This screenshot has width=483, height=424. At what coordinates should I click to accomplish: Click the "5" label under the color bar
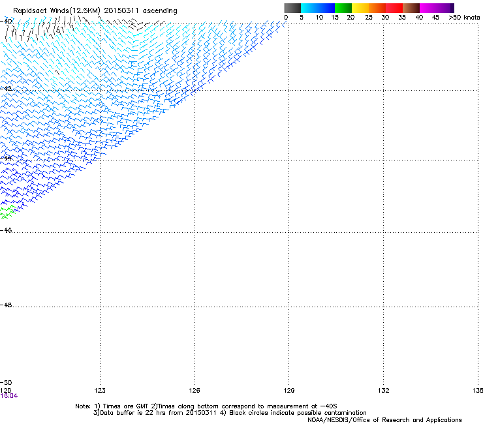coord(302,18)
